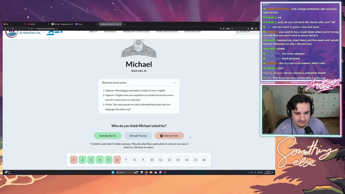345x194 pixels.
Task: Jump to quiz question 13
Action: pyautogui.click(x=178, y=160)
